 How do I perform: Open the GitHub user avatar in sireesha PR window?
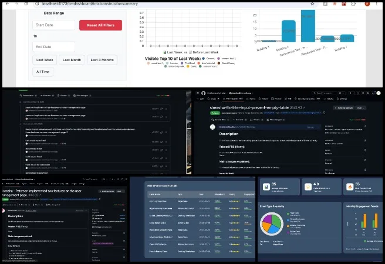pyautogui.click(x=379, y=93)
